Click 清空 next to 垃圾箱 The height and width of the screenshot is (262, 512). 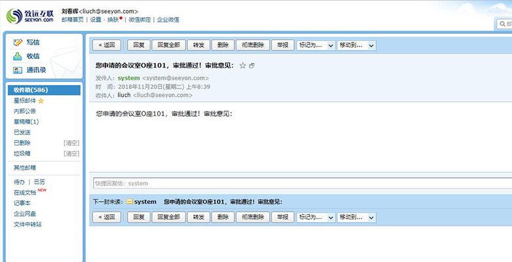[x=71, y=153]
